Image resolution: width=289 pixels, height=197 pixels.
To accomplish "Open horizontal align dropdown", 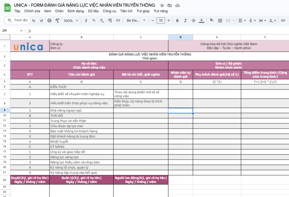I will tap(242, 21).
